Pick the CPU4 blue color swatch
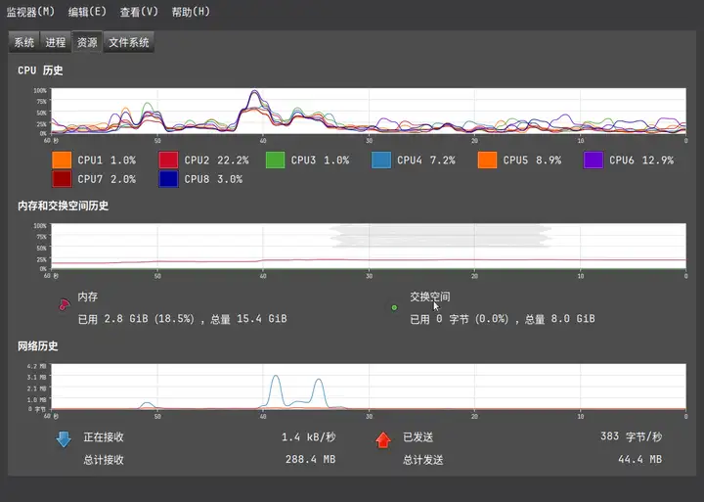The height and width of the screenshot is (502, 704). coord(381,160)
